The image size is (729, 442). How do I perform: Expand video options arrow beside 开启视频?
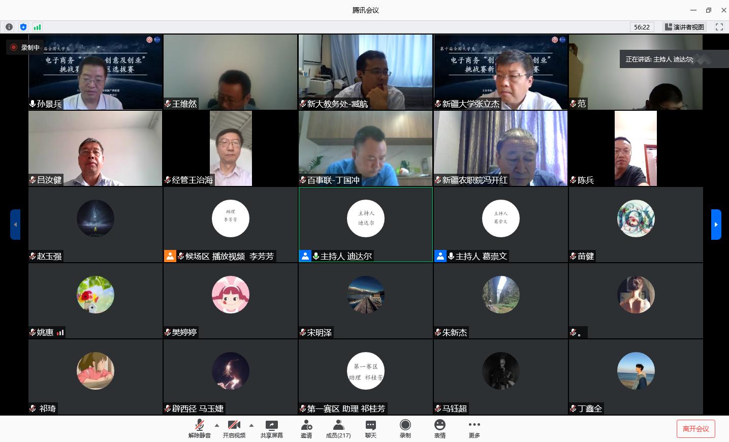pos(251,425)
